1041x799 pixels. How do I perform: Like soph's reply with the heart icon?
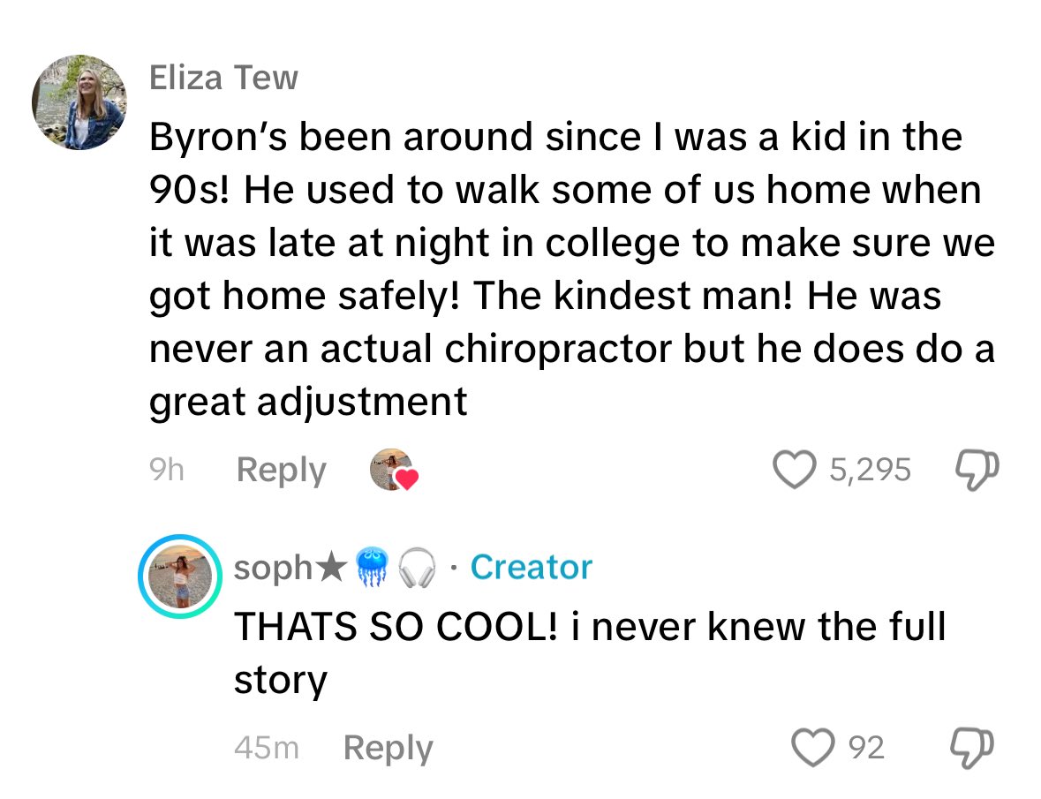pyautogui.click(x=813, y=749)
